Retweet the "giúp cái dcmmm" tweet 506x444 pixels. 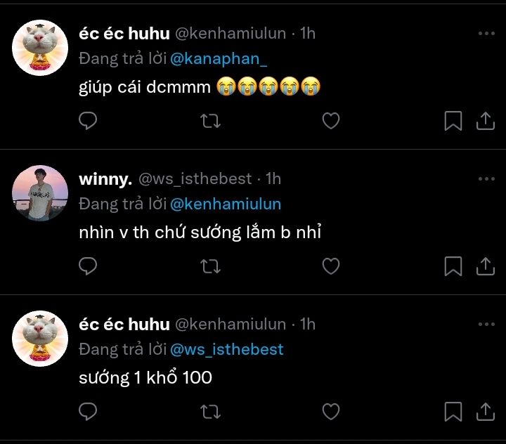click(210, 121)
